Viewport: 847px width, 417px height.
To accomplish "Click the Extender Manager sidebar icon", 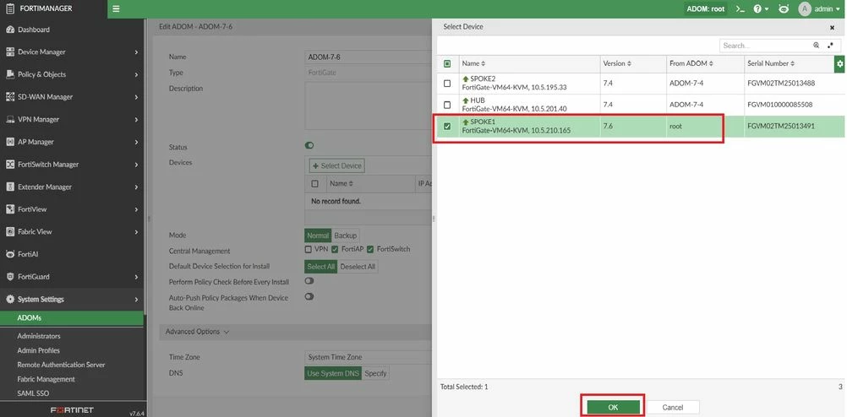I will coord(10,187).
